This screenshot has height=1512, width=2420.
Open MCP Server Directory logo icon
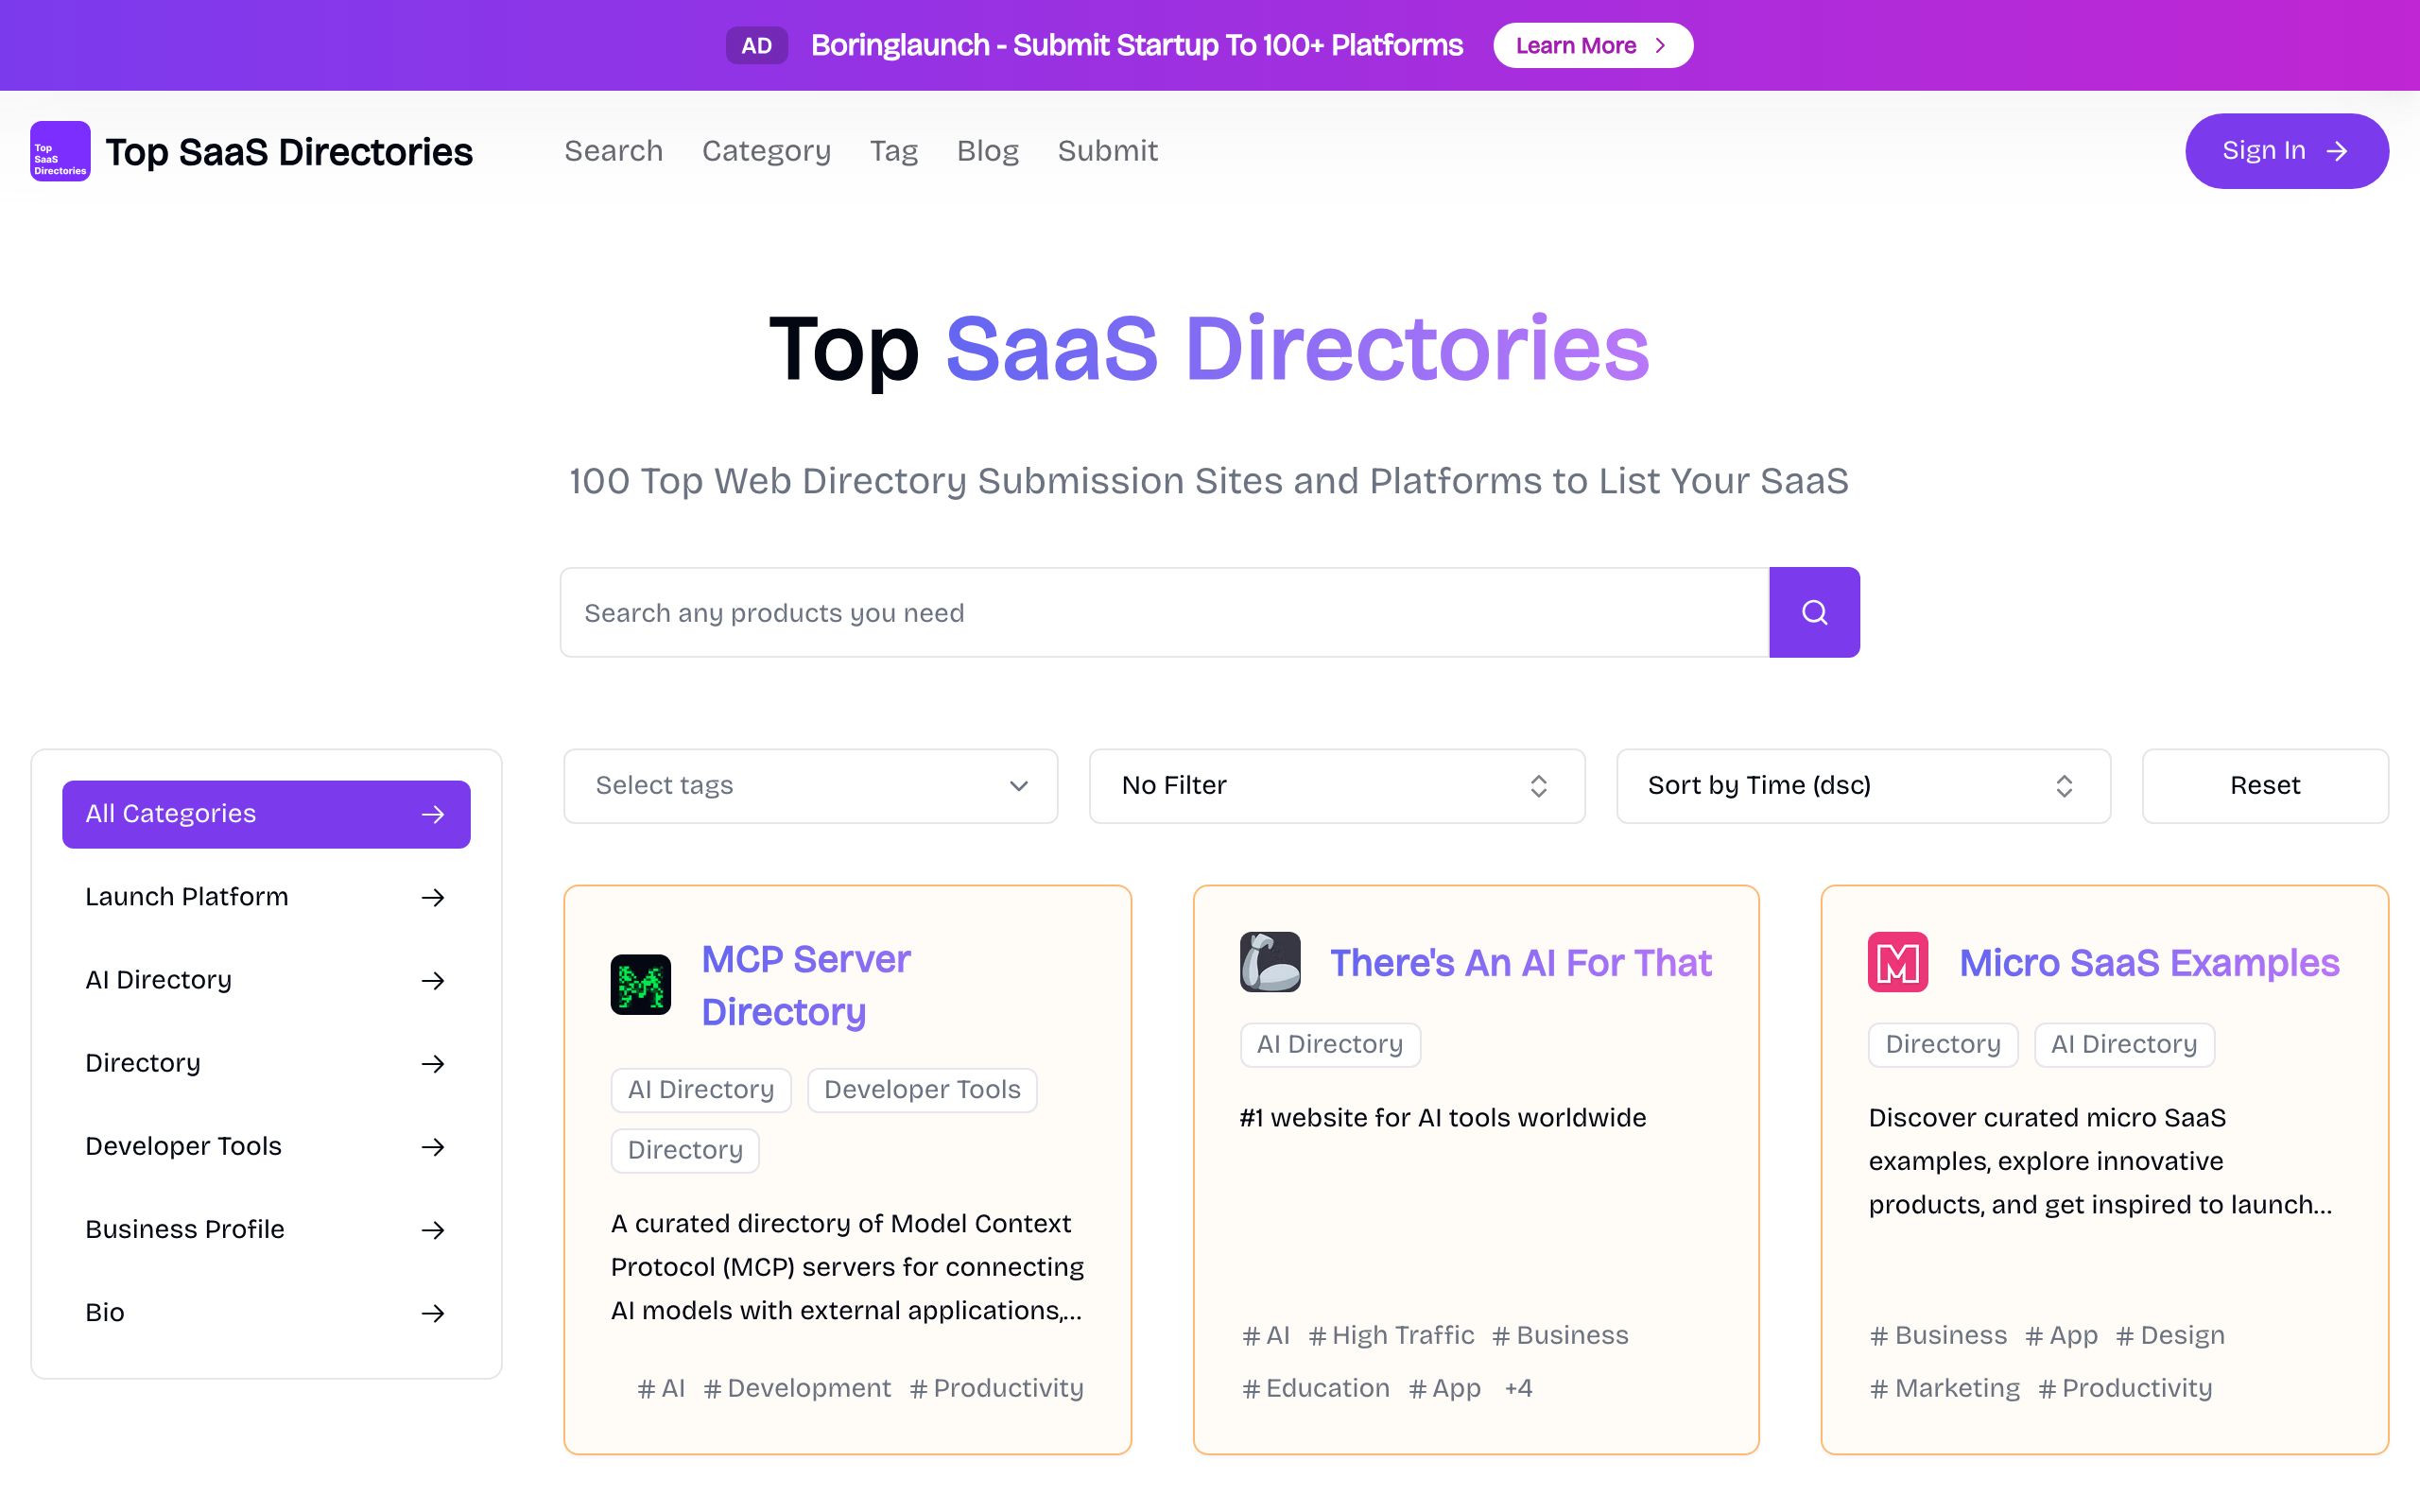640,985
